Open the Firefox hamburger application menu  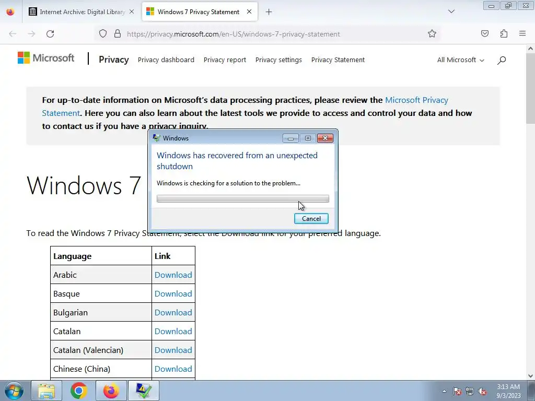522,33
